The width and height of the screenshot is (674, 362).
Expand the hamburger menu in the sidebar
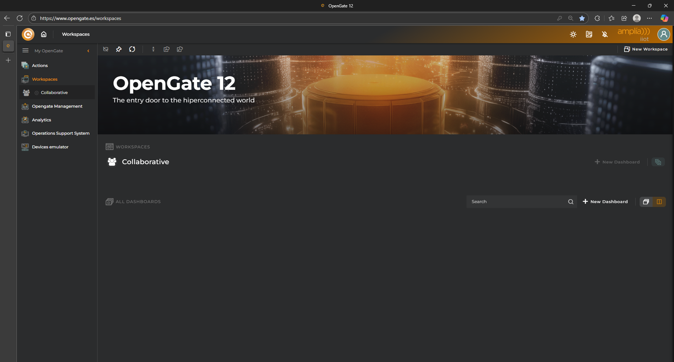point(25,51)
